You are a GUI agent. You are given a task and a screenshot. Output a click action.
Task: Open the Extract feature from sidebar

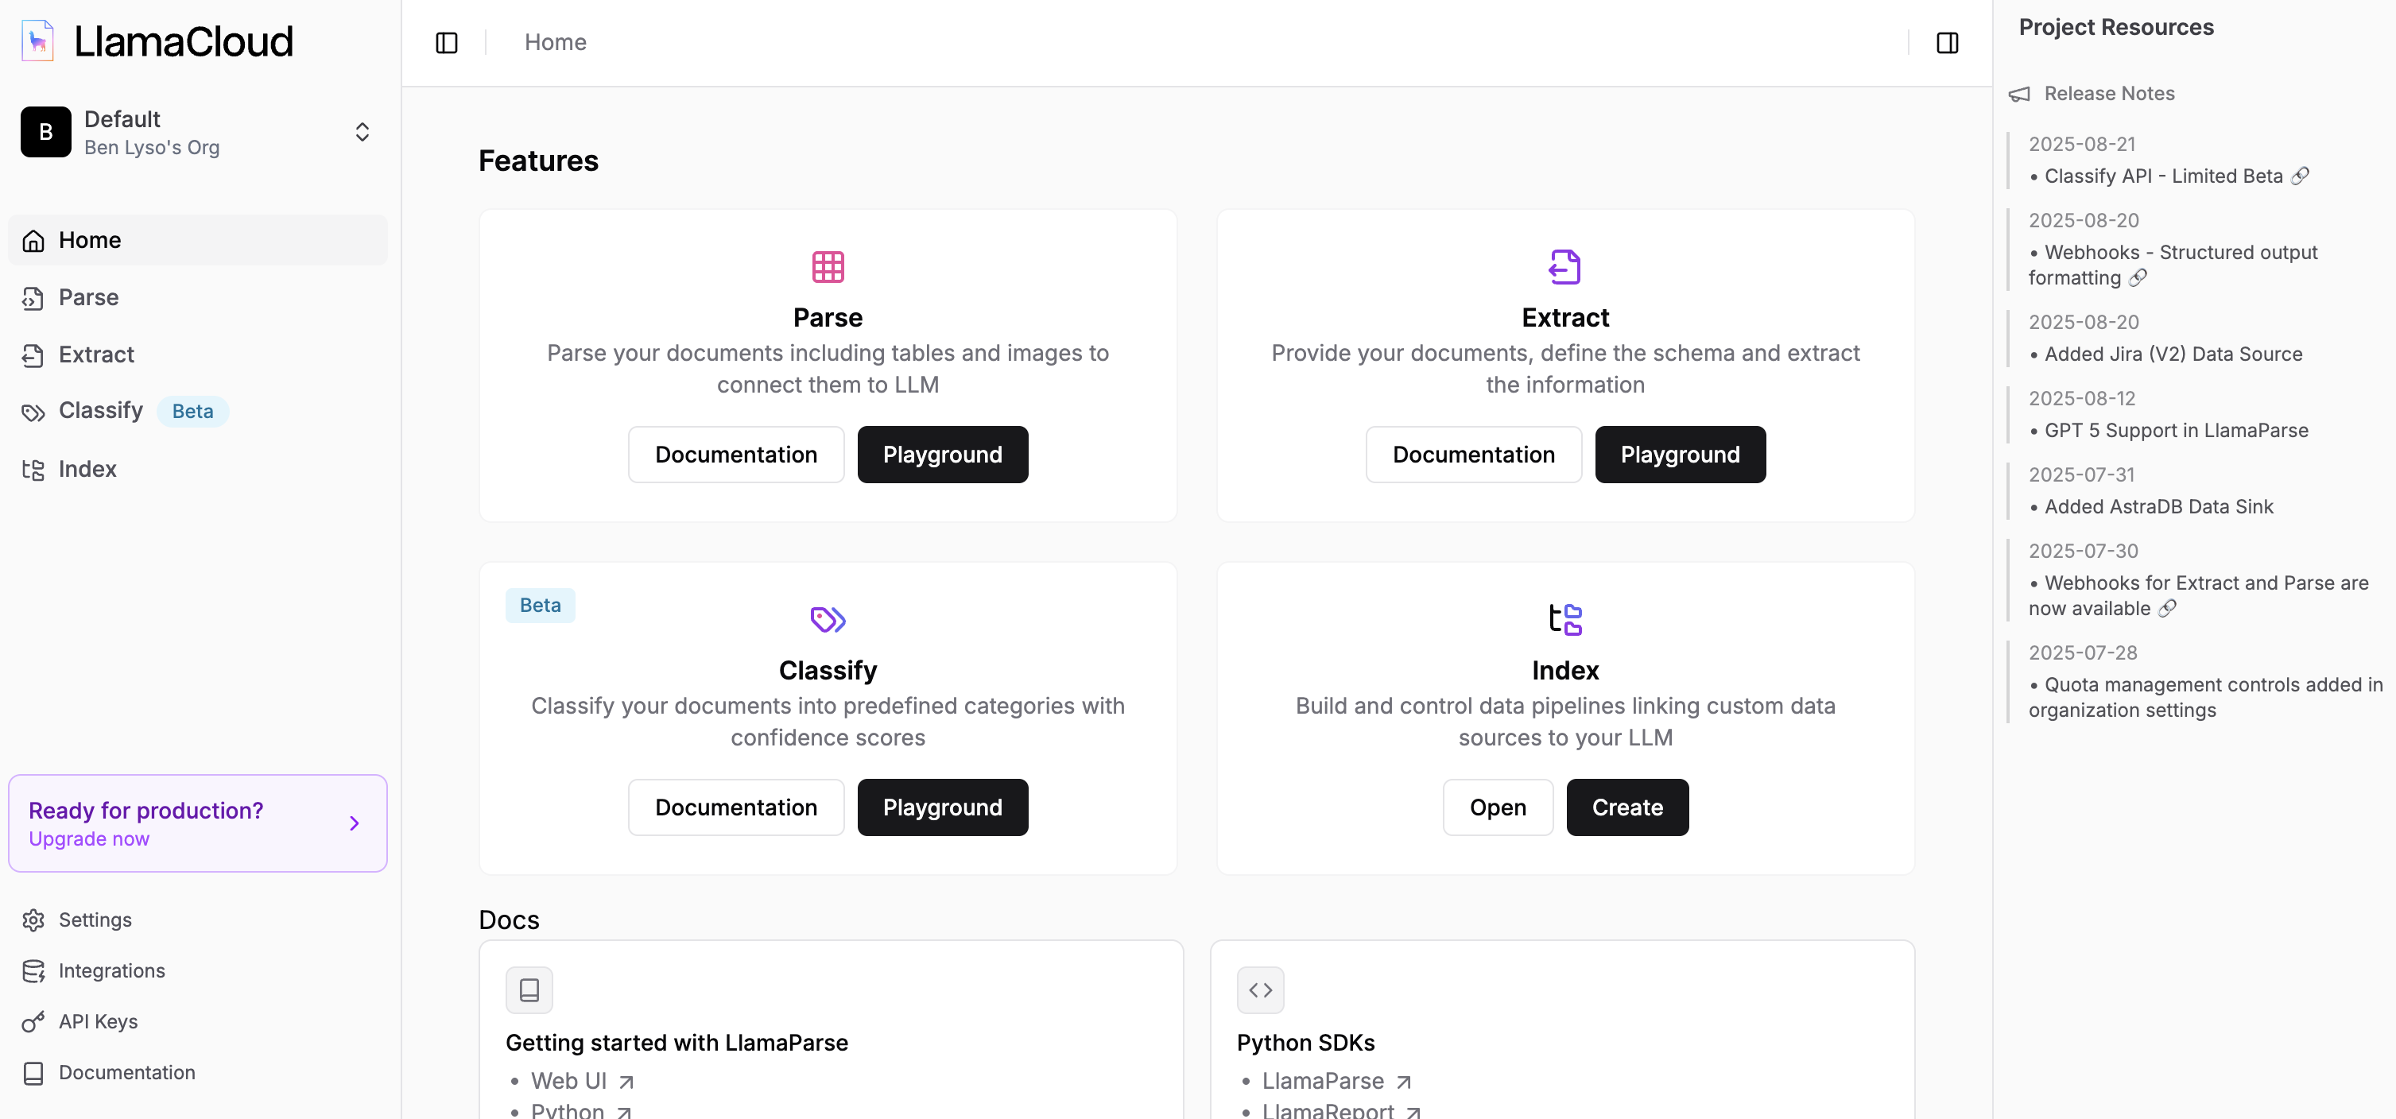(x=33, y=354)
